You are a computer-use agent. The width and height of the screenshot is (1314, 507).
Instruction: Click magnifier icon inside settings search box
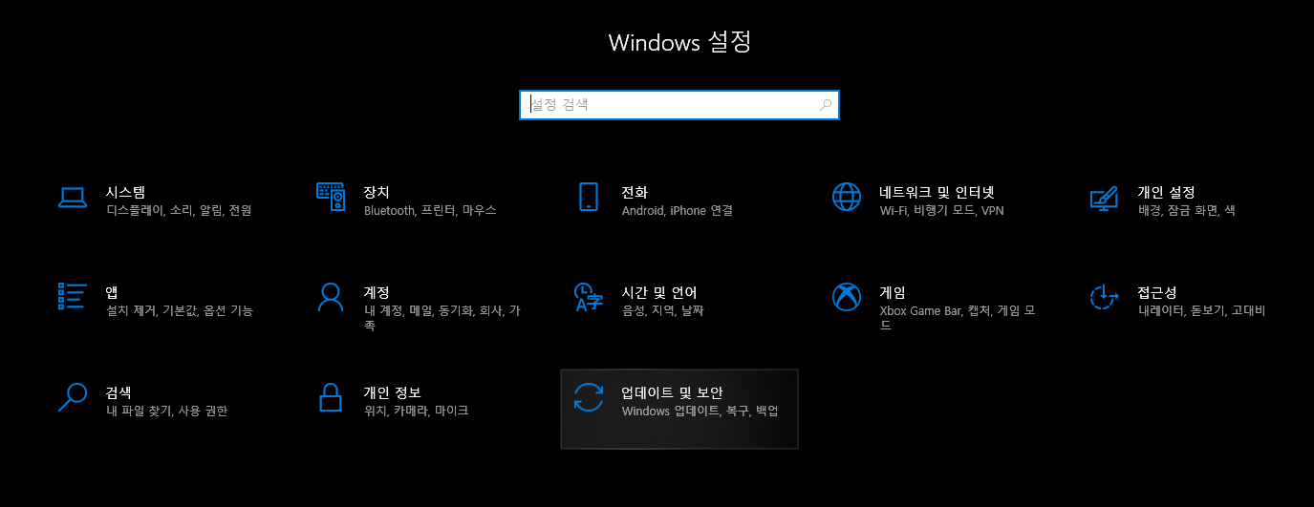pyautogui.click(x=826, y=105)
